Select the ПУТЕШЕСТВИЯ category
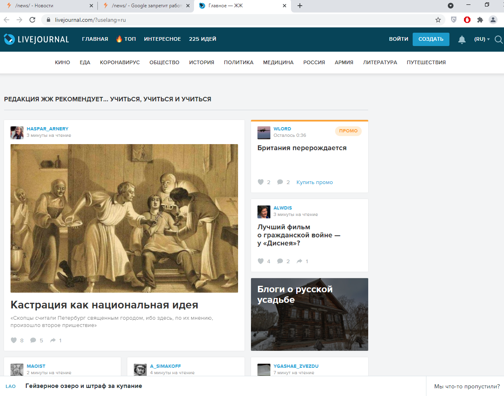The width and height of the screenshot is (504, 396). click(x=426, y=63)
